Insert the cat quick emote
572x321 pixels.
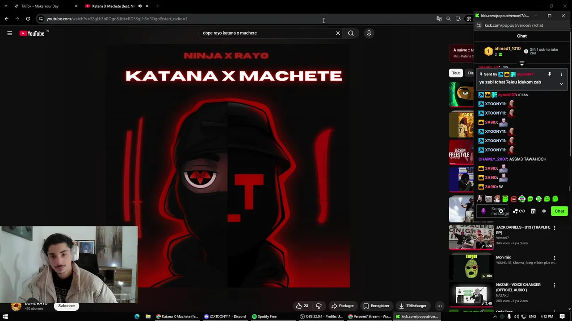(x=488, y=199)
